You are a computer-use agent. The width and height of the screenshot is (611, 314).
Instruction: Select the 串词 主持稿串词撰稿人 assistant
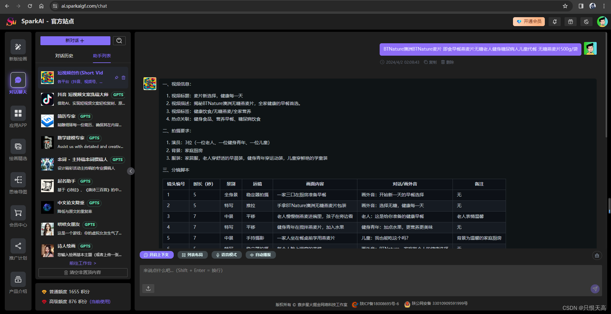[x=83, y=164]
